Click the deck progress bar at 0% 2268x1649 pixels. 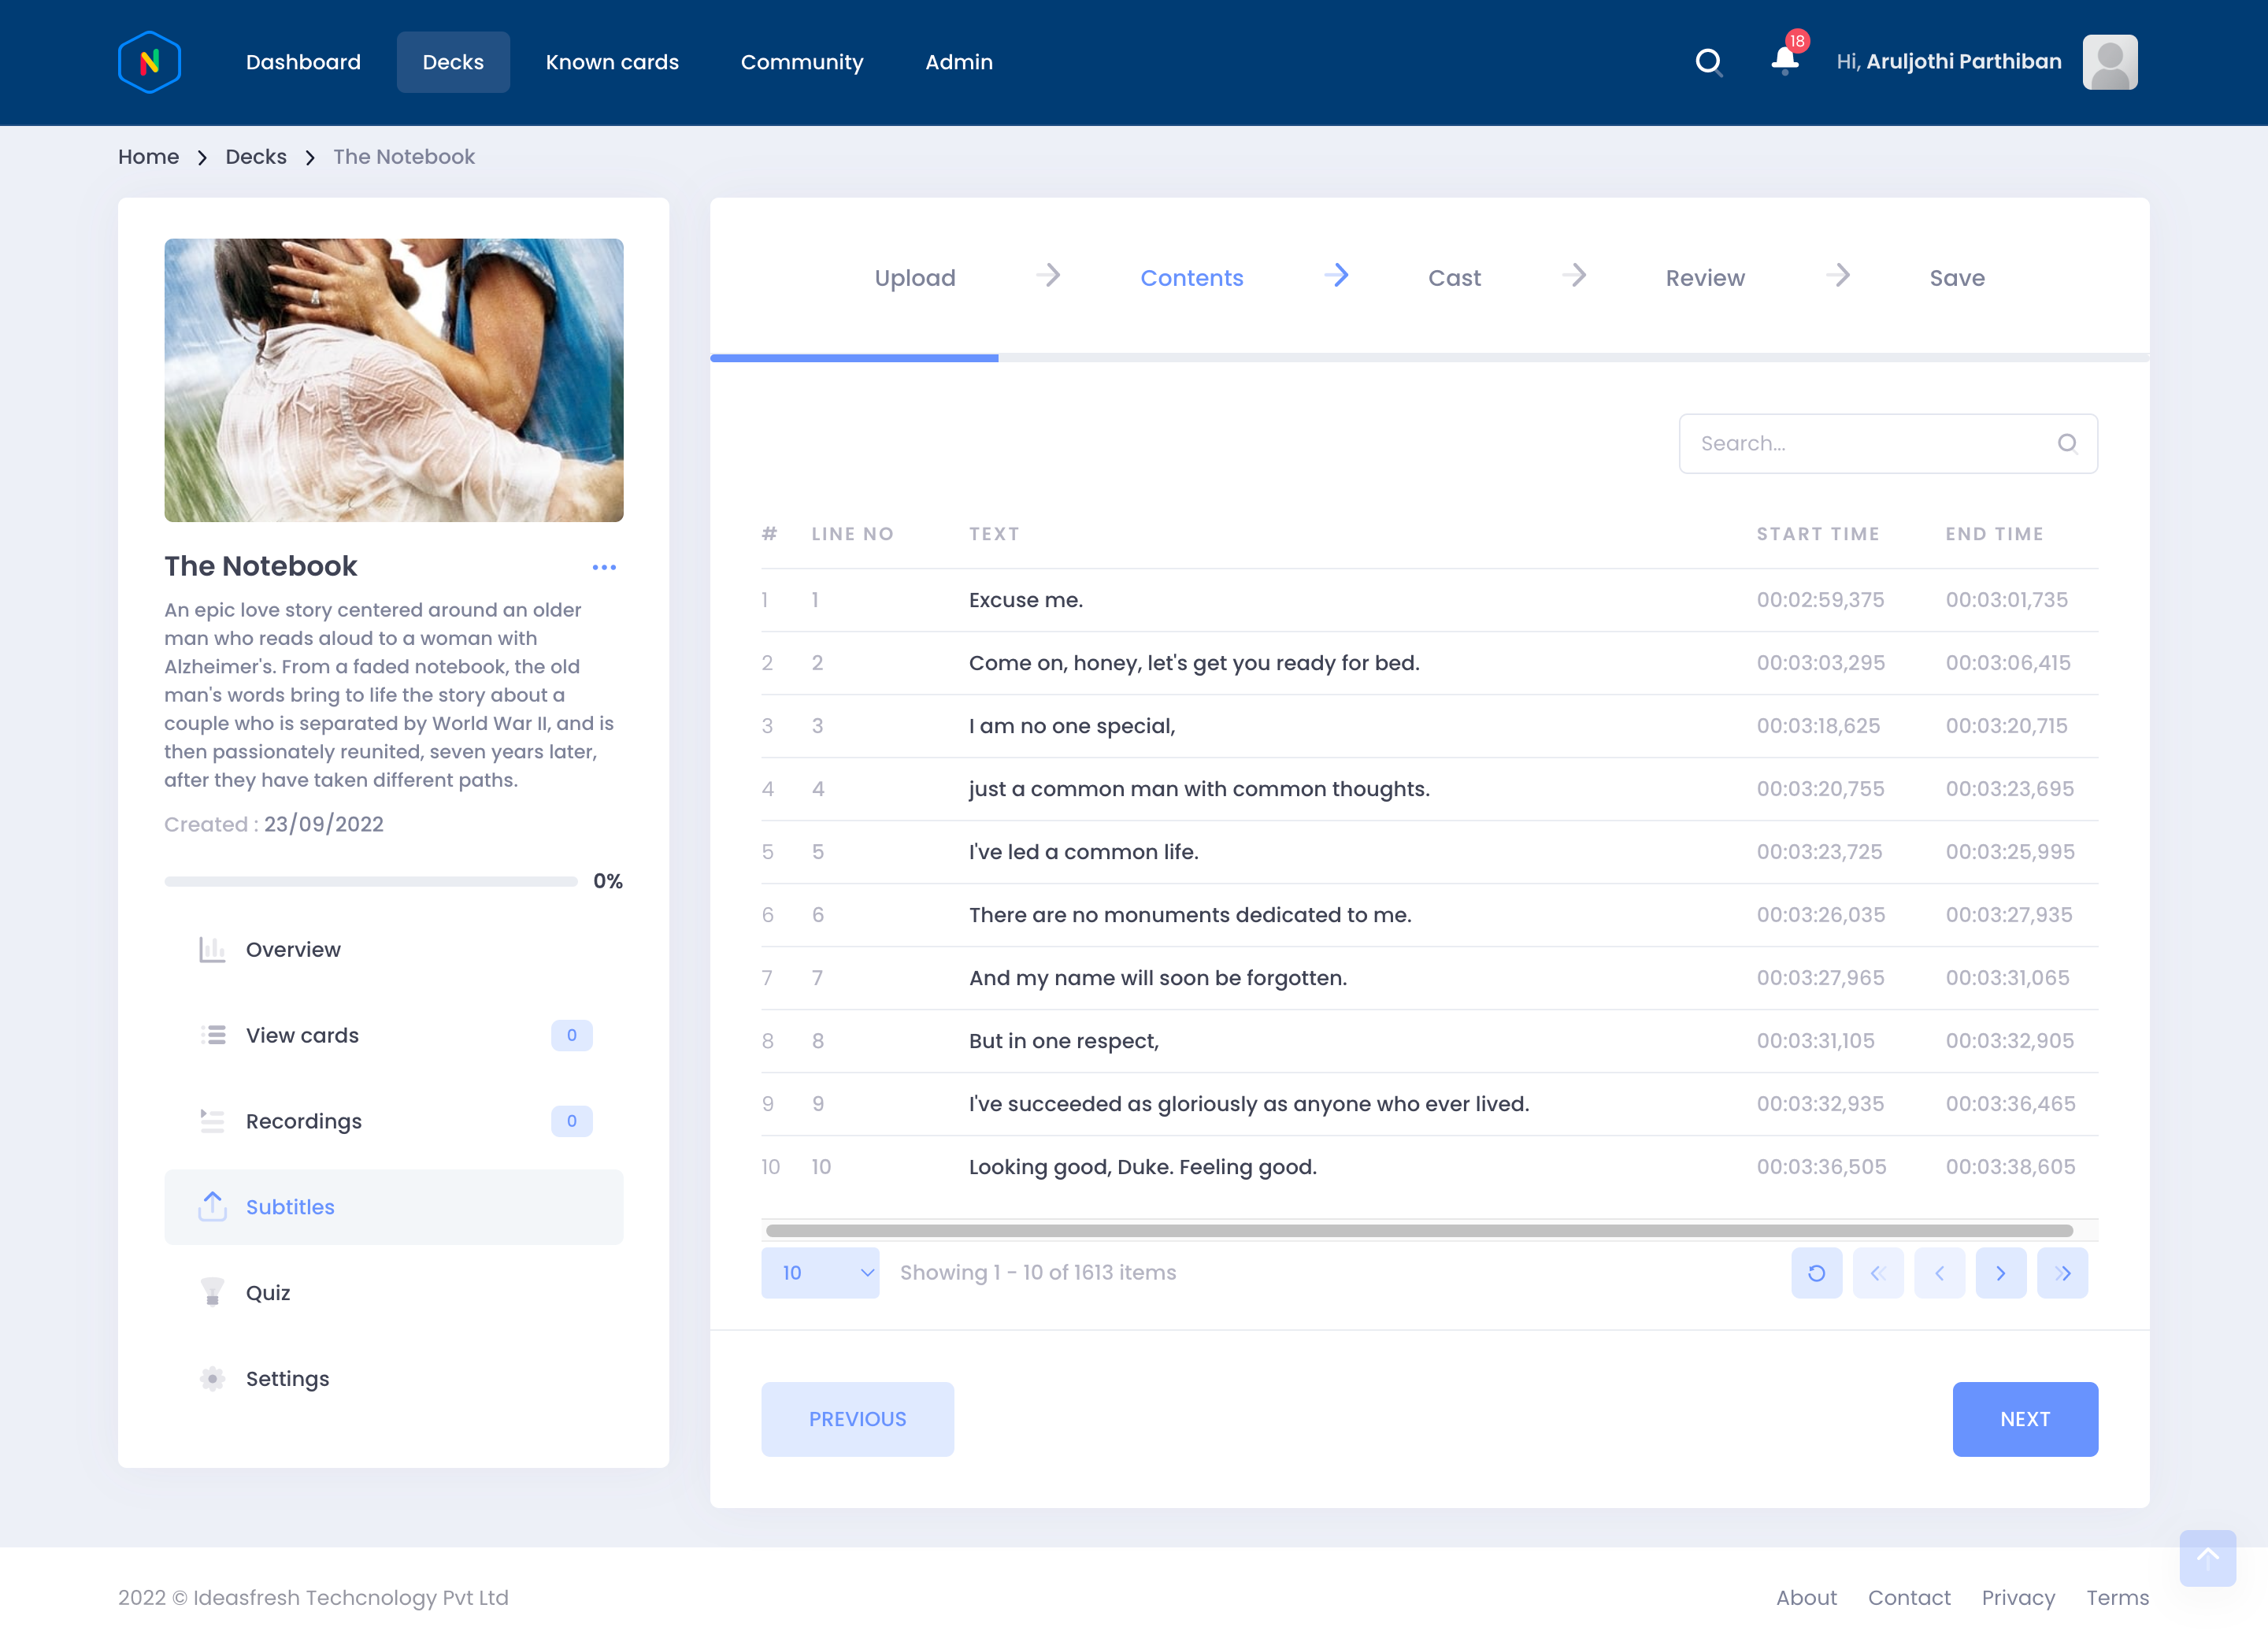371,881
